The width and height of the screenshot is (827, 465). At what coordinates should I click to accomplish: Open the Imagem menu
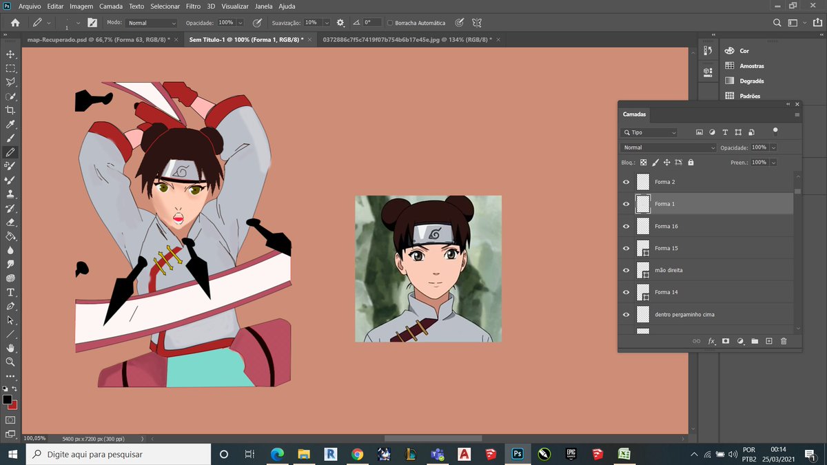coord(82,6)
